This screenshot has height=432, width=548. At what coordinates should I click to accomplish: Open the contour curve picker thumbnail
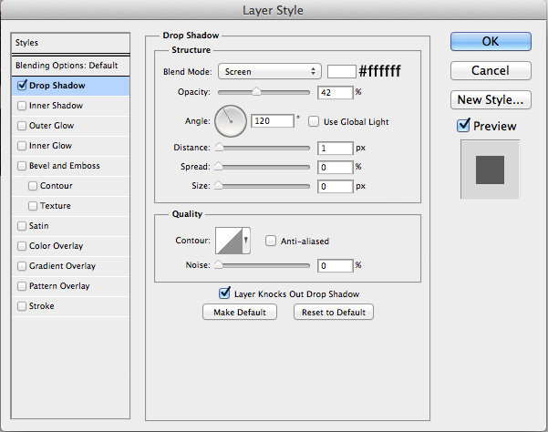point(229,241)
